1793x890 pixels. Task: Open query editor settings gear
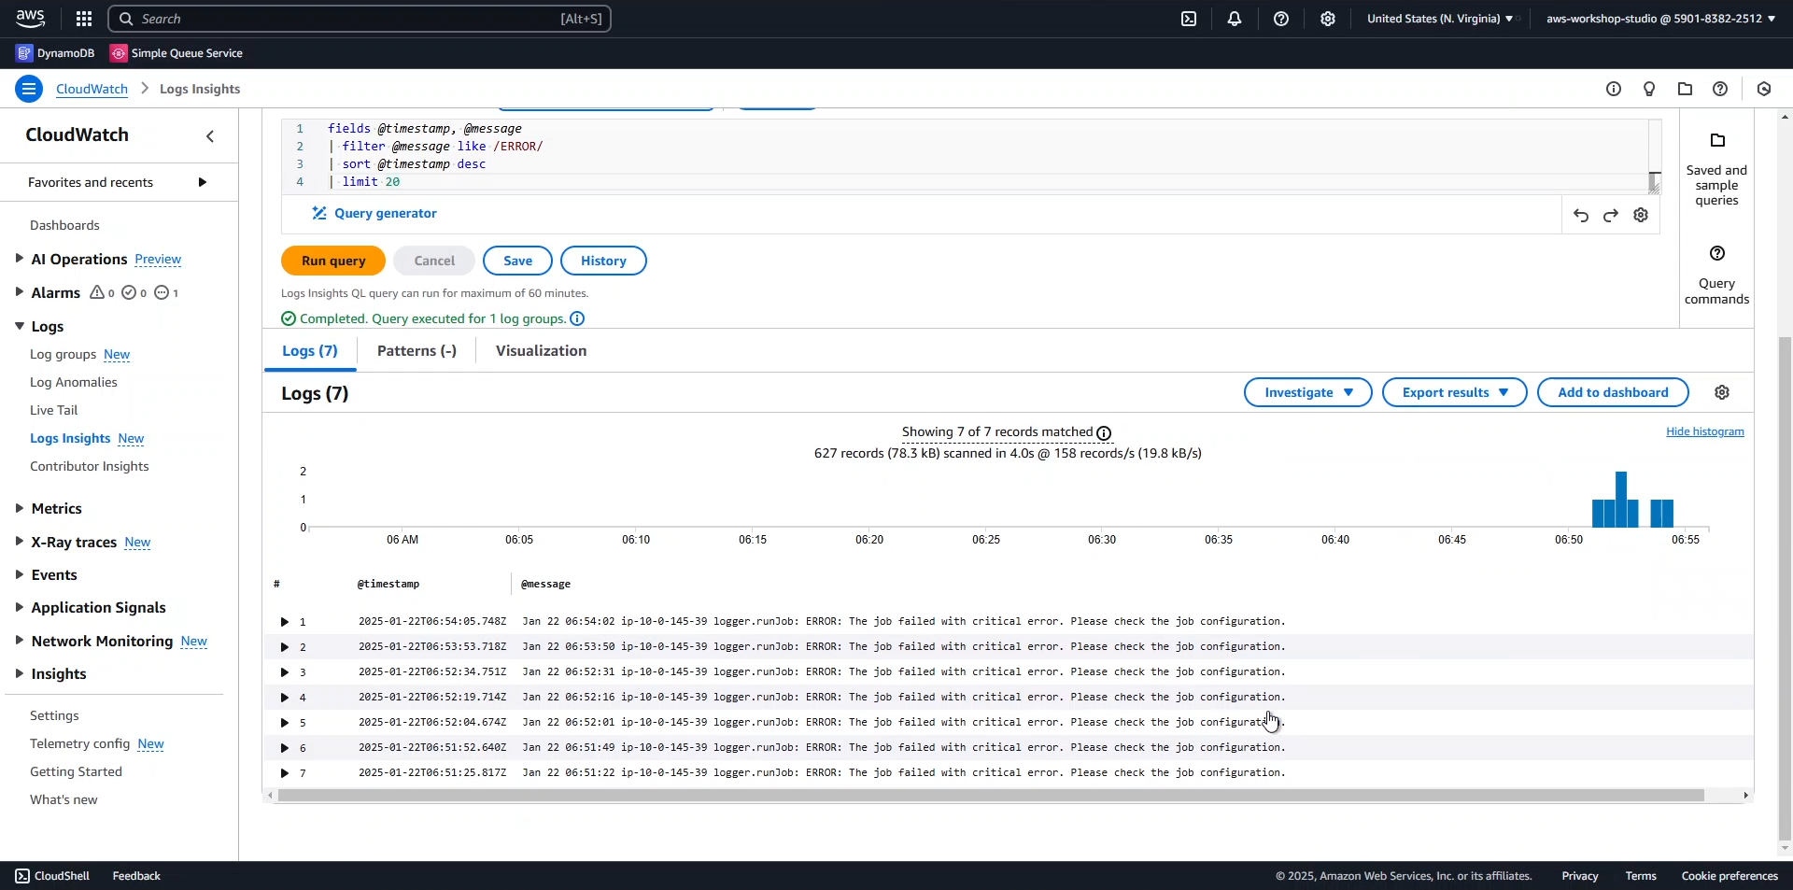click(x=1641, y=216)
